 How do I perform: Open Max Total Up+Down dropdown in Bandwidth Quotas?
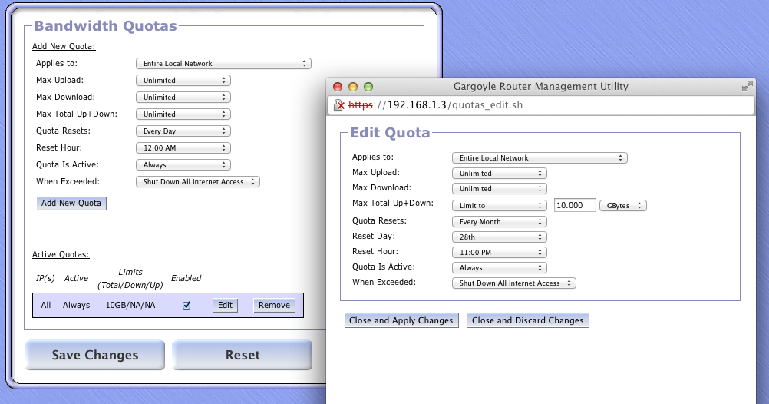coord(183,114)
